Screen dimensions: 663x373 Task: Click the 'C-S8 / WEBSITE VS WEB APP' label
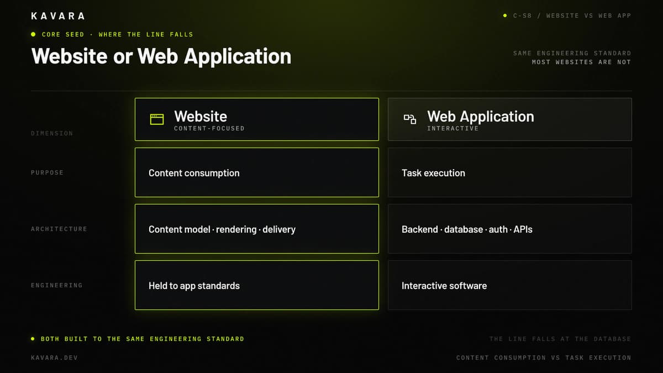(x=572, y=15)
